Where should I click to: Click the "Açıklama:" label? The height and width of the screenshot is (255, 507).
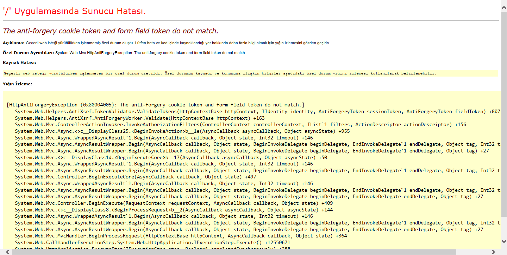[14, 43]
